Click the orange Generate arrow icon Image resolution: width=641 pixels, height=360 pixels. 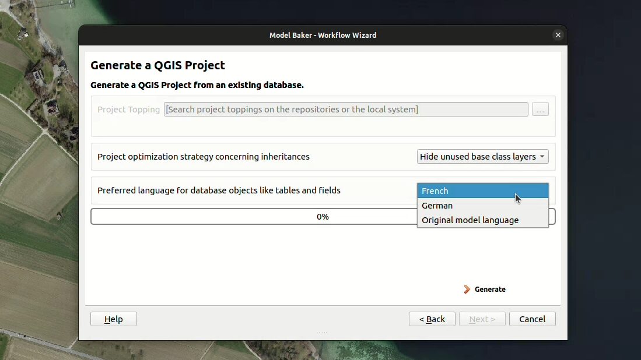pyautogui.click(x=467, y=290)
